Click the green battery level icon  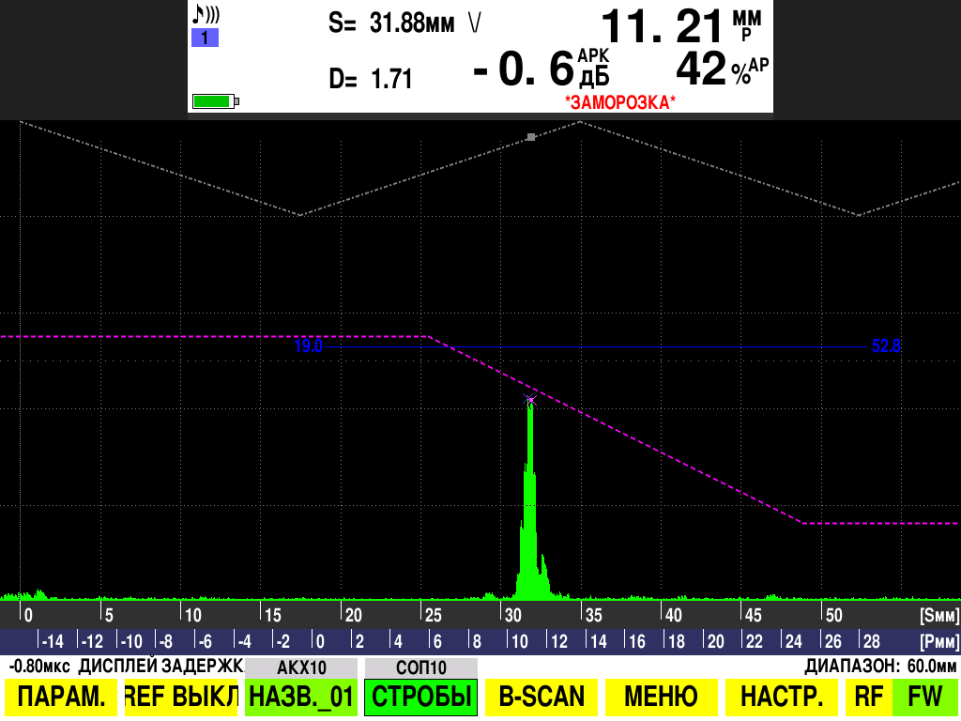[216, 101]
